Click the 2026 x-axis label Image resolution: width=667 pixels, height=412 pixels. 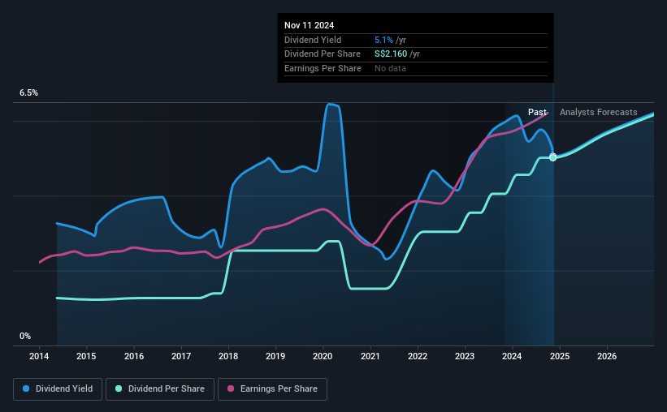coord(607,356)
